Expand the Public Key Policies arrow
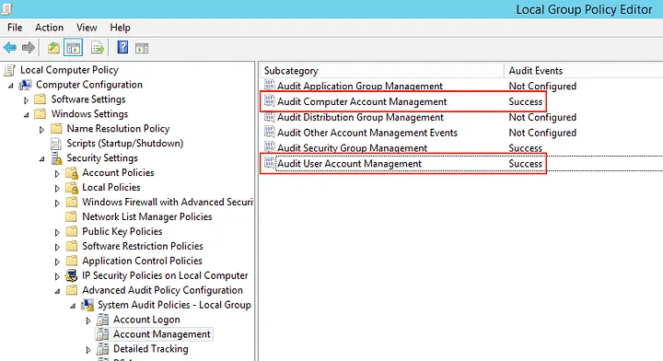The height and width of the screenshot is (361, 663). [57, 232]
